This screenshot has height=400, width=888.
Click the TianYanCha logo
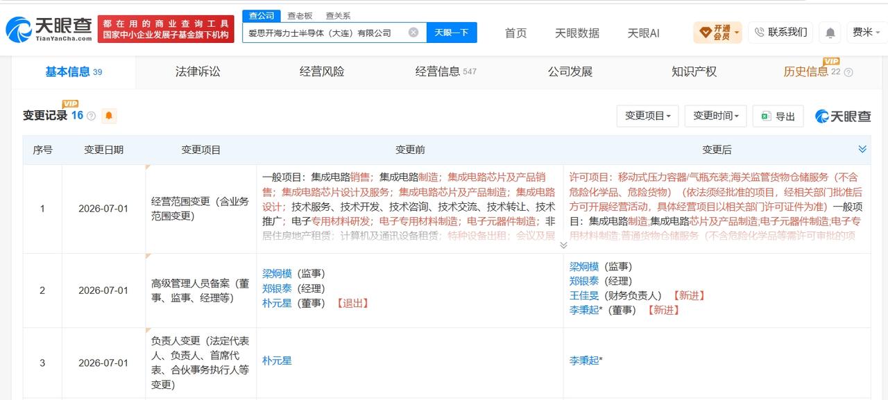(49, 29)
